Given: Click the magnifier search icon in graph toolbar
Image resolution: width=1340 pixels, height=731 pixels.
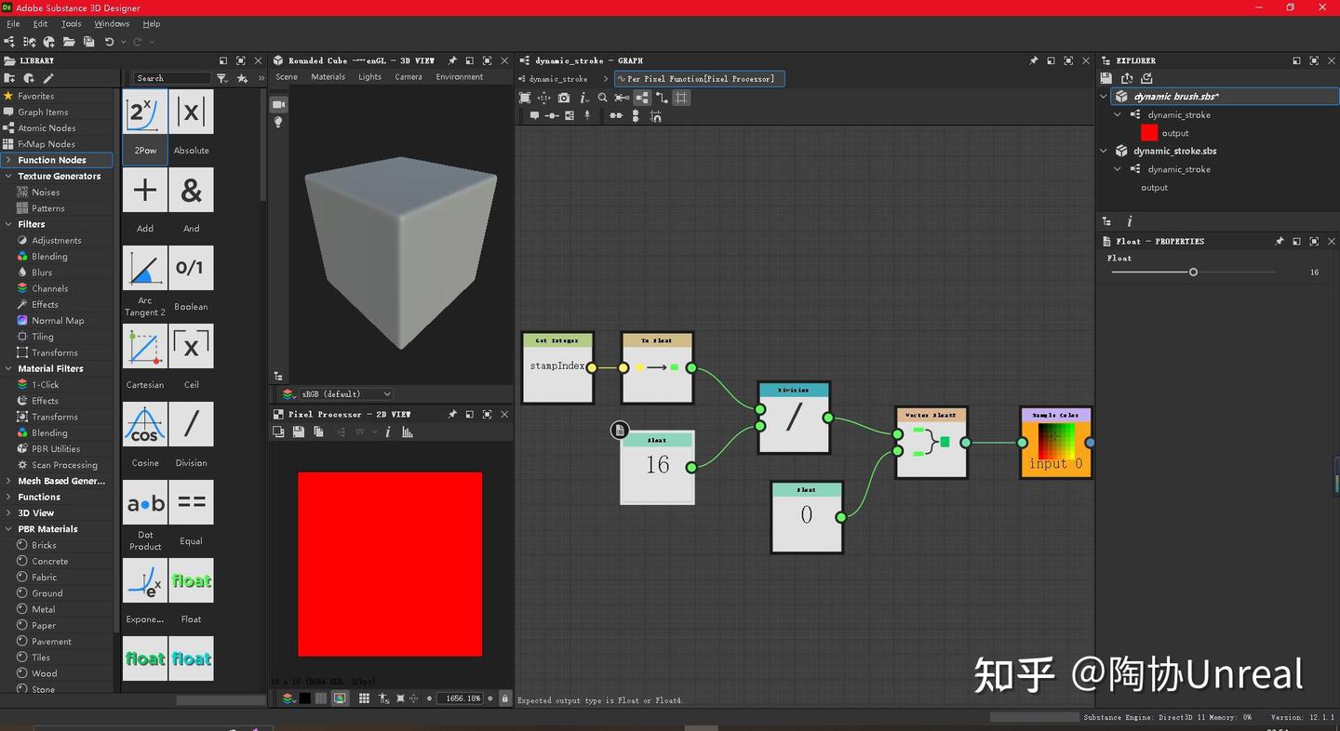Looking at the screenshot, I should click(x=602, y=98).
